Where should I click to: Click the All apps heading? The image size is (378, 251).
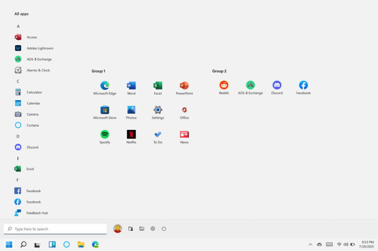click(x=21, y=14)
